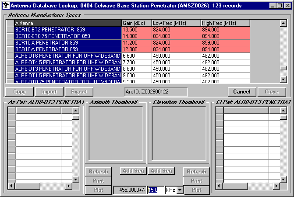The image size is (294, 197).
Task: Click right arrow of Az Pat horizontal scrollbar
Action: coord(69,186)
